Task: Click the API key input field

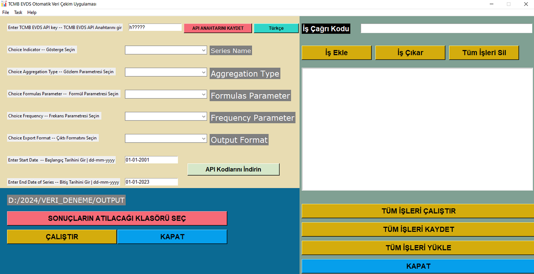Action: pos(155,27)
